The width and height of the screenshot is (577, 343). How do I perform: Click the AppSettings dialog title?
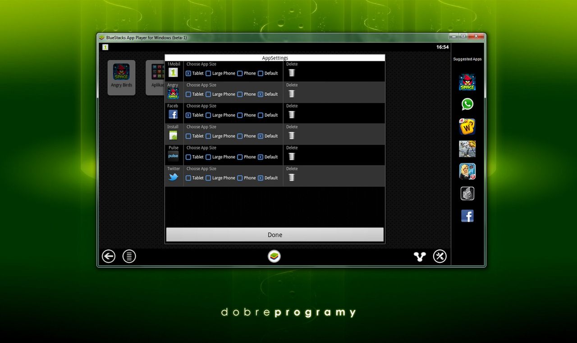[275, 58]
